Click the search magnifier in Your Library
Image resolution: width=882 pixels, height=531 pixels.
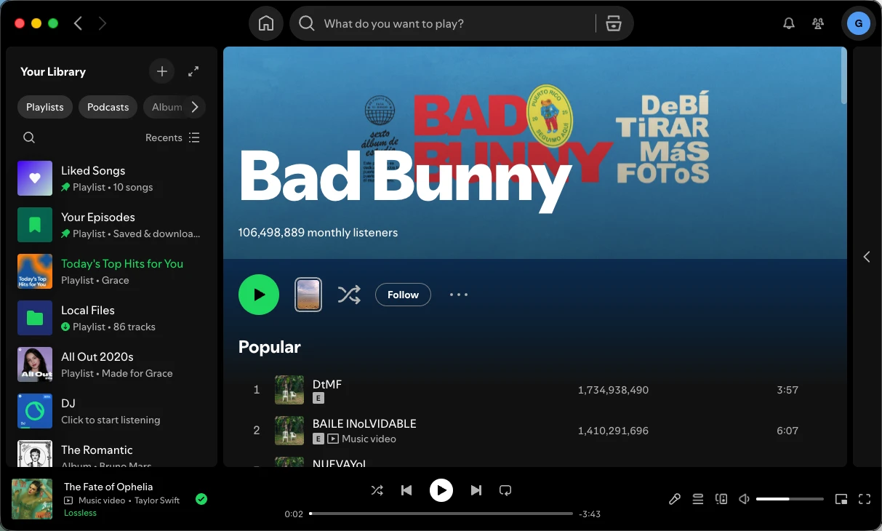pyautogui.click(x=28, y=137)
